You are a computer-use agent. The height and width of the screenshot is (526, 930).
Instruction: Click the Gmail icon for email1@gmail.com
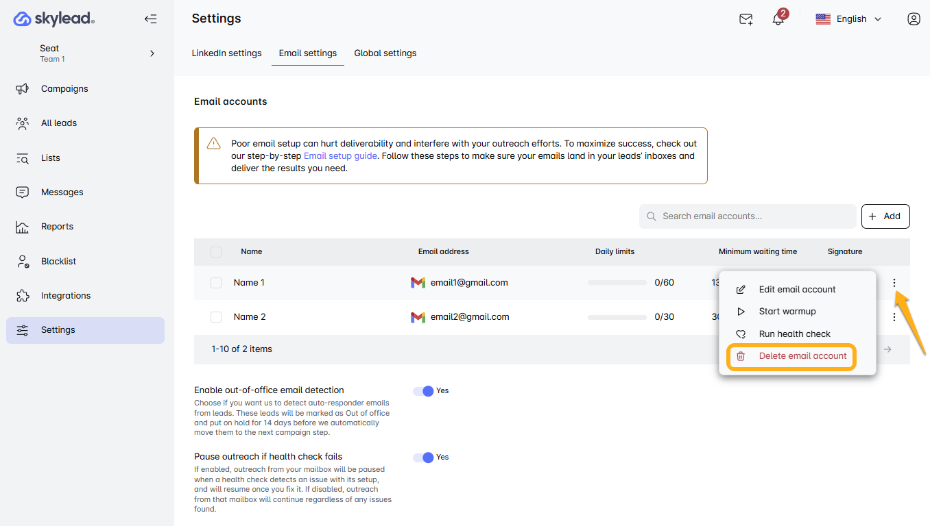[418, 283]
